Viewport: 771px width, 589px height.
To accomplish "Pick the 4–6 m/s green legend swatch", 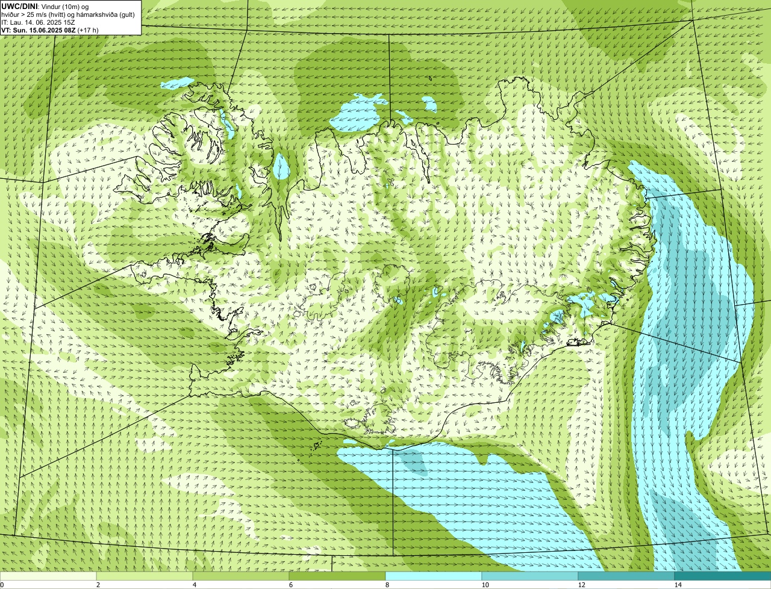I will click(241, 576).
